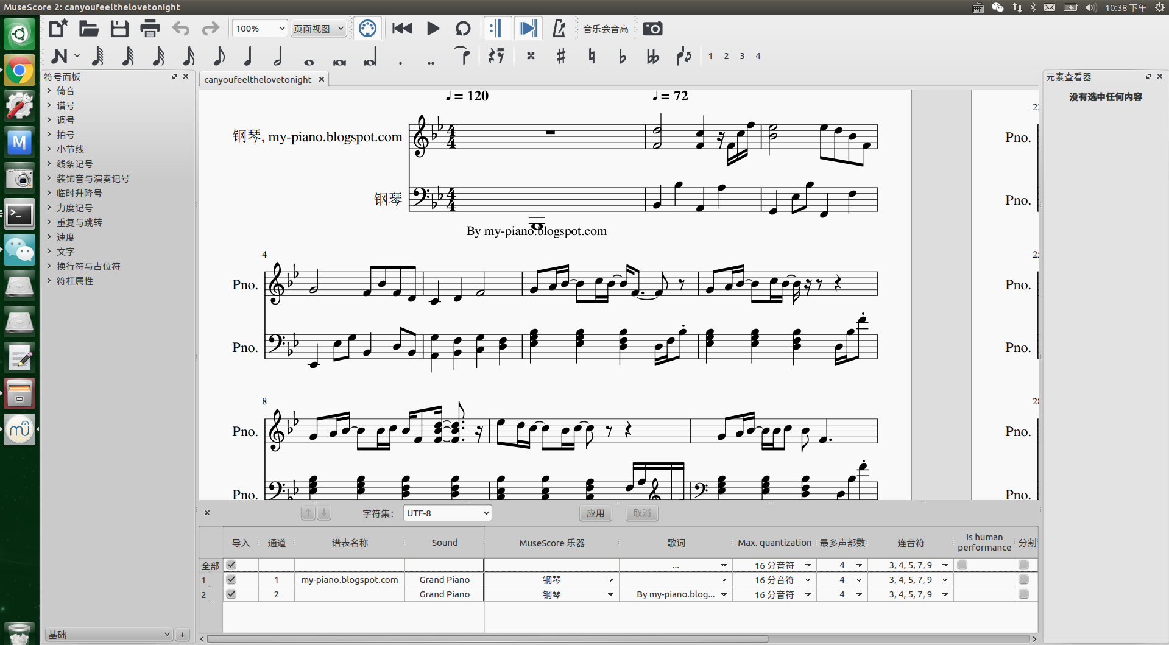
Task: Open the 字符集 UTF-8 dropdown
Action: (447, 513)
